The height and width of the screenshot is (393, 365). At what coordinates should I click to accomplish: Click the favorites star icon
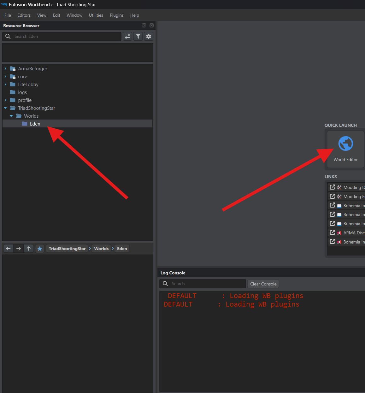[x=40, y=249]
